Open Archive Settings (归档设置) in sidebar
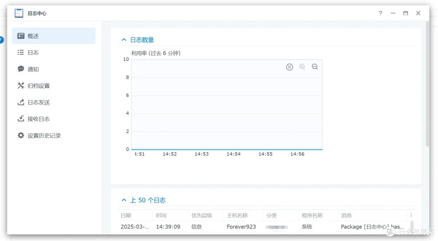The height and width of the screenshot is (241, 438). click(x=54, y=86)
